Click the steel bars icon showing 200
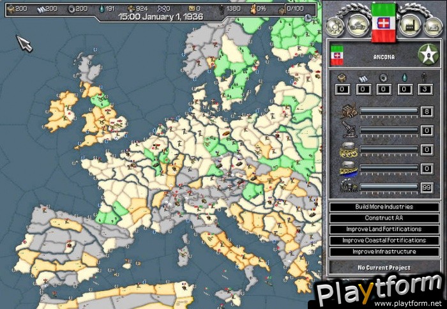The width and height of the screenshot is (447, 309). pyautogui.click(x=41, y=10)
